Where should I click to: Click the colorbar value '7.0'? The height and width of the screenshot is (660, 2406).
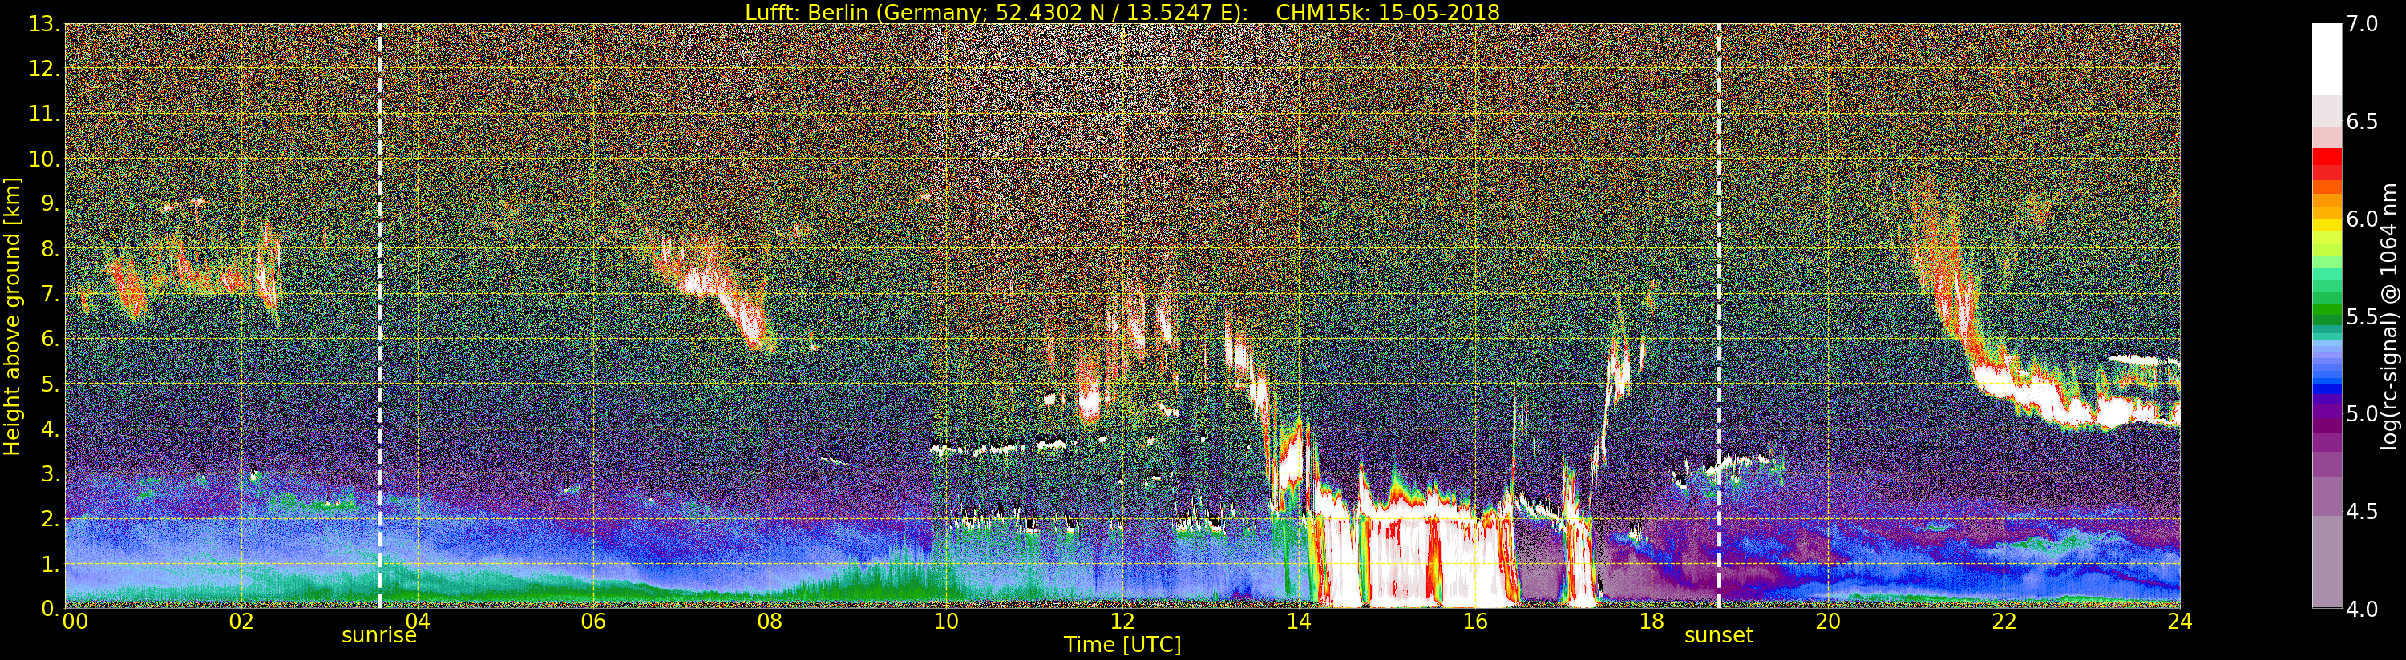click(2362, 24)
